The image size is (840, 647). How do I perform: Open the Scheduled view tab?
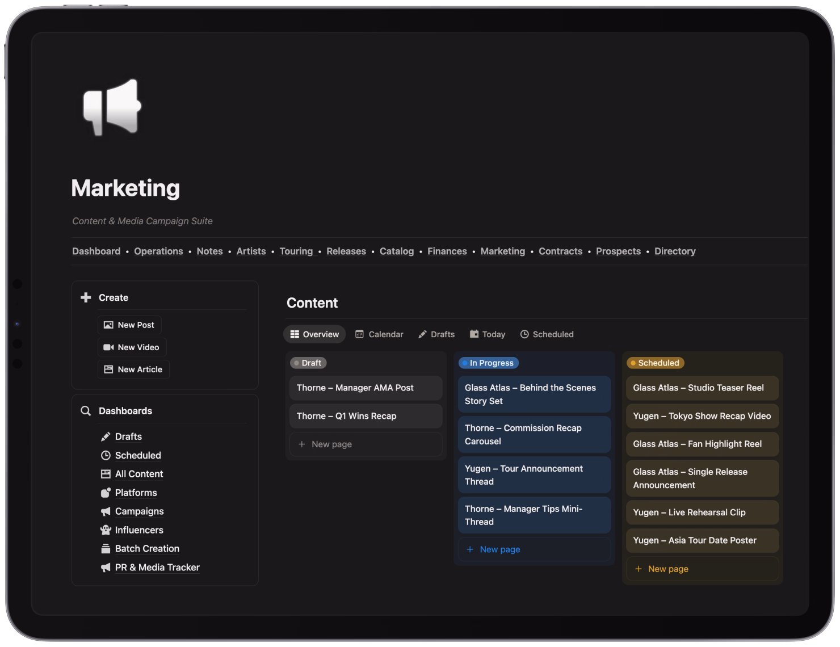point(547,334)
